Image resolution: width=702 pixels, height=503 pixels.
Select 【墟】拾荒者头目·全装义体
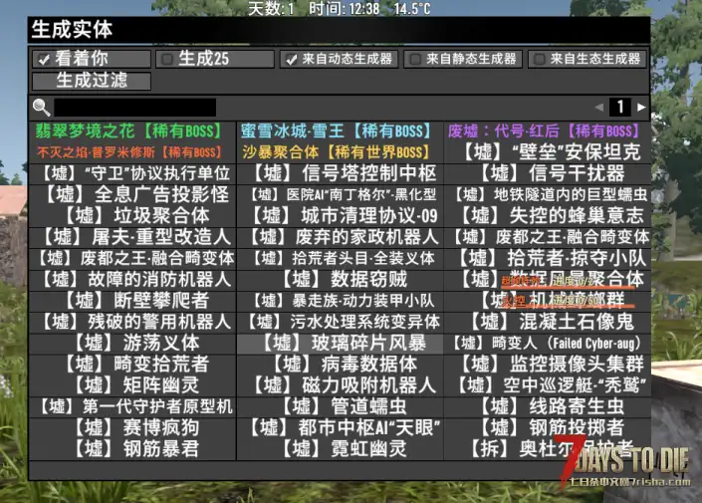[x=343, y=258]
